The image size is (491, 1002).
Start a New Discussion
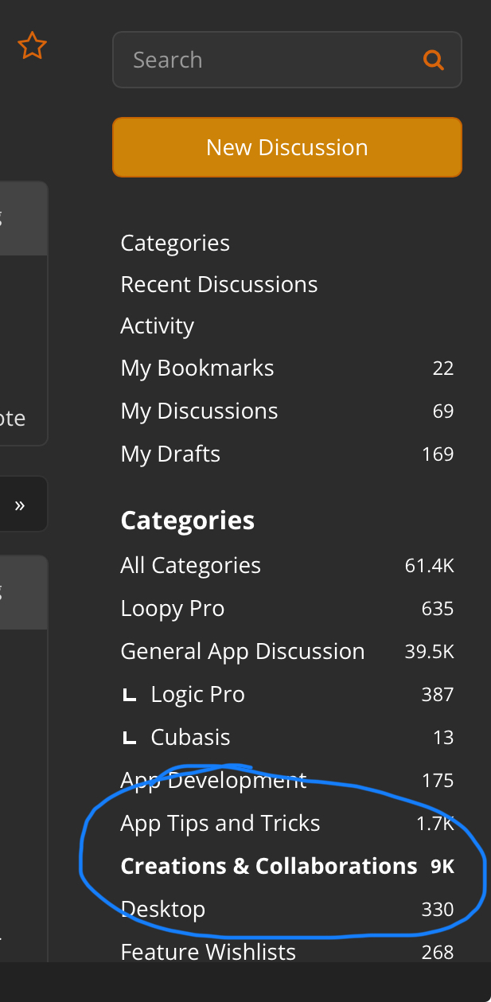(286, 147)
